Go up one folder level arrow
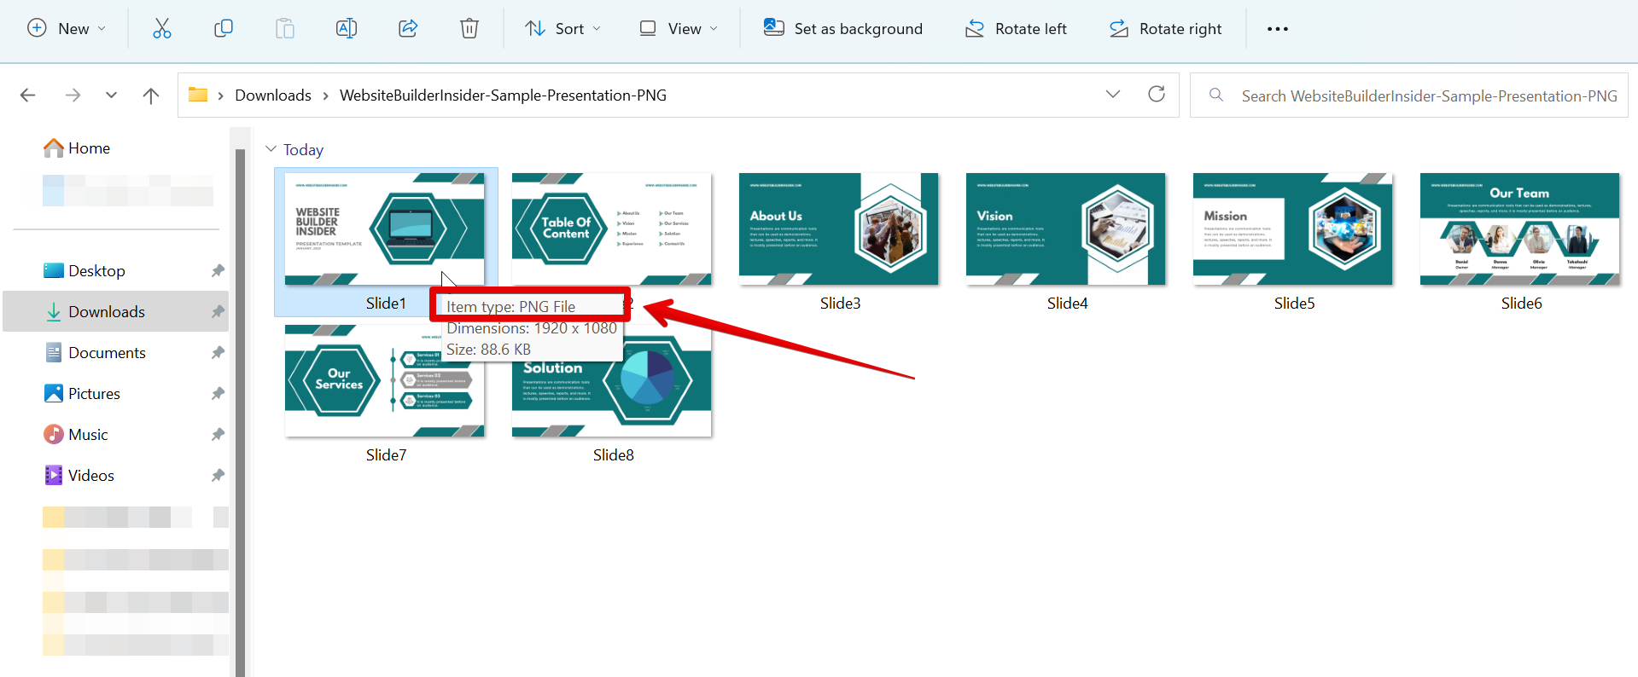This screenshot has width=1638, height=677. tap(151, 95)
